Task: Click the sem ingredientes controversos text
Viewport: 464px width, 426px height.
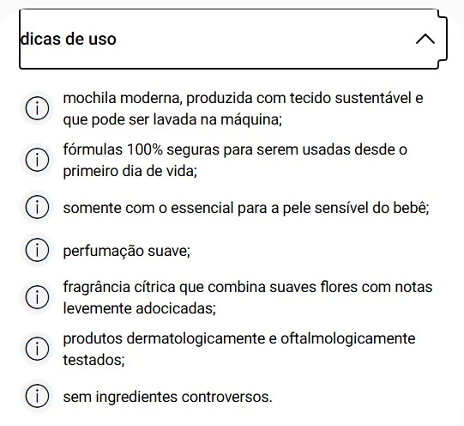Action: [x=167, y=397]
